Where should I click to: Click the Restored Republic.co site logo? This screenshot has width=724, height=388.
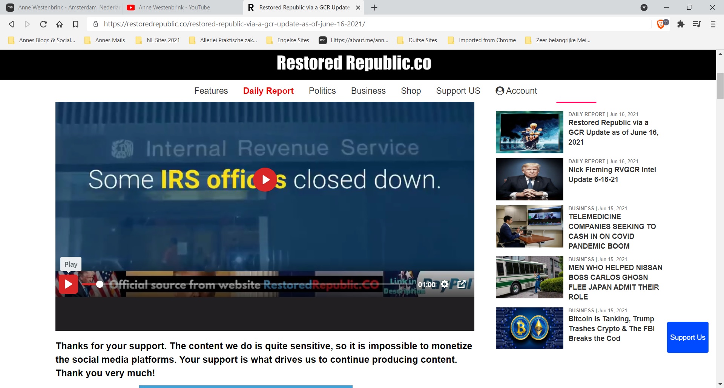354,63
